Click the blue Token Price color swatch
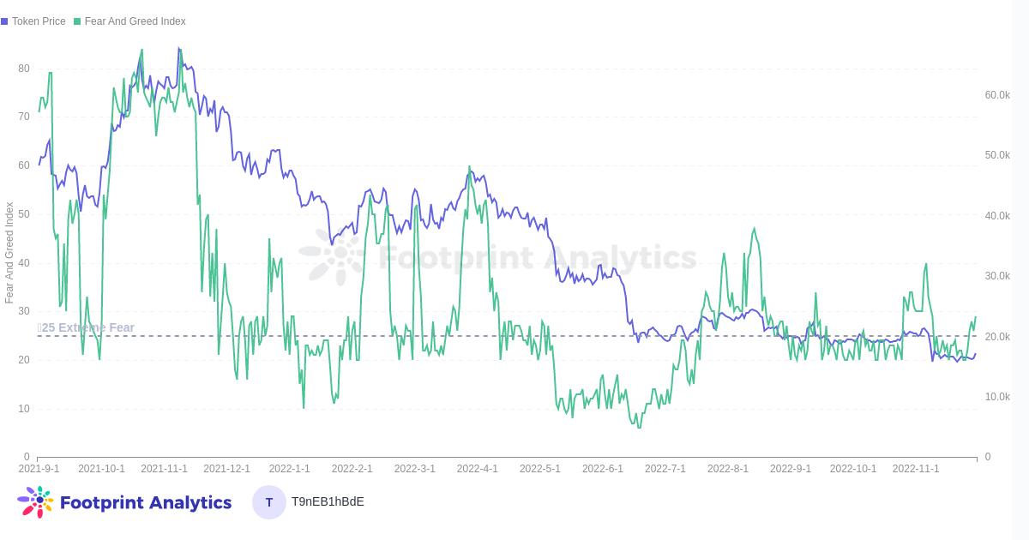The height and width of the screenshot is (540, 1029). (5, 21)
